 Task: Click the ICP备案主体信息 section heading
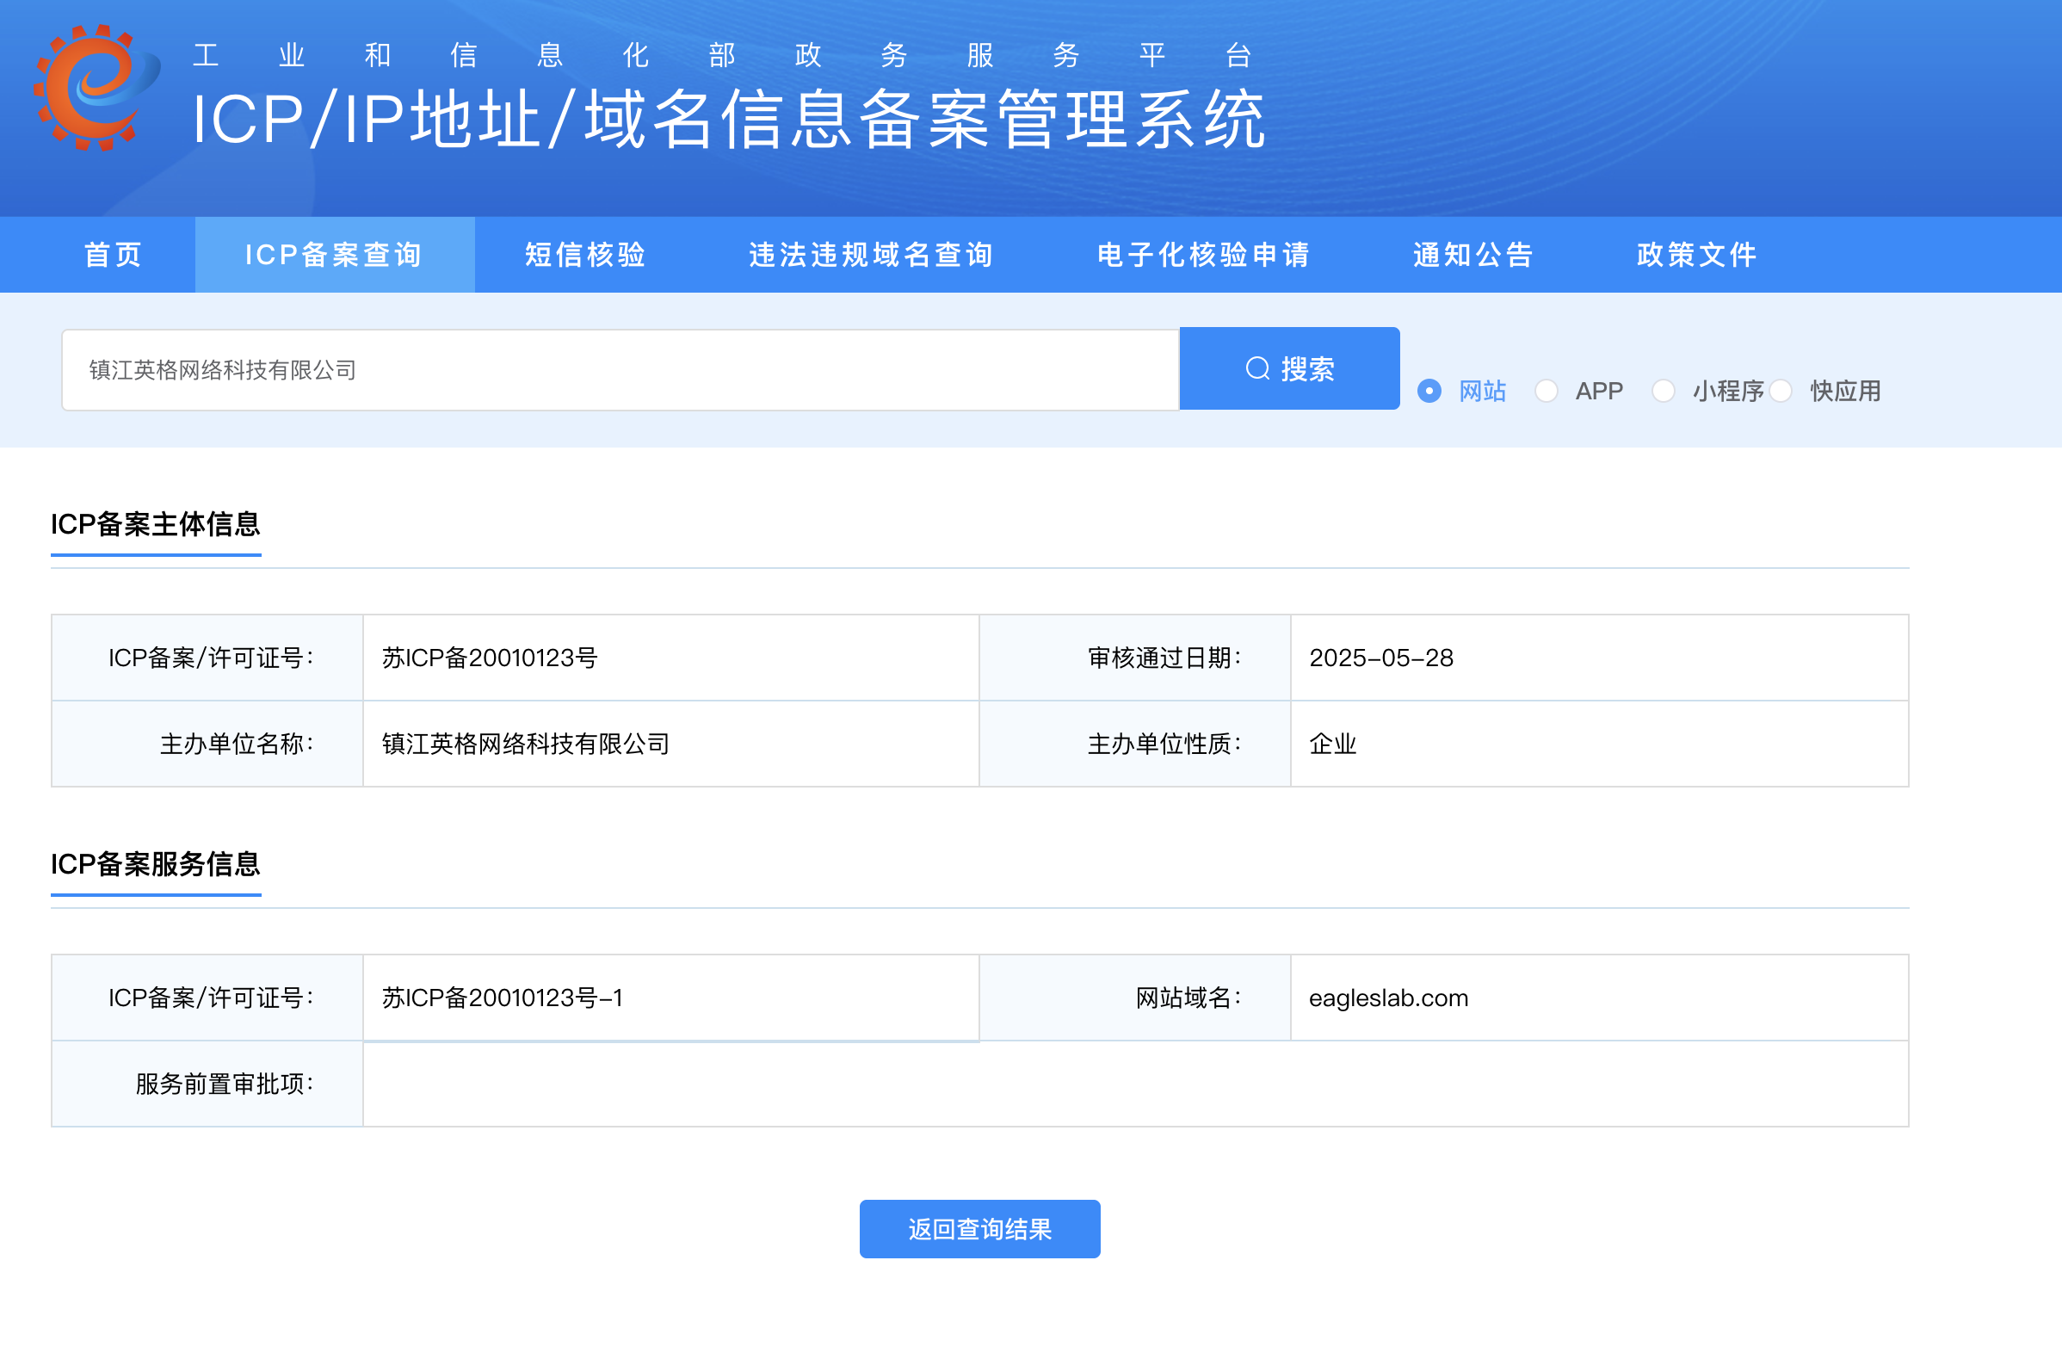(156, 524)
